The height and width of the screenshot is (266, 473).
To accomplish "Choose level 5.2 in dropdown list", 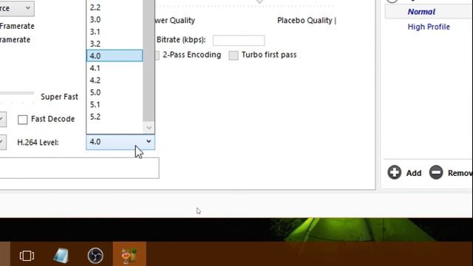I will [x=115, y=117].
